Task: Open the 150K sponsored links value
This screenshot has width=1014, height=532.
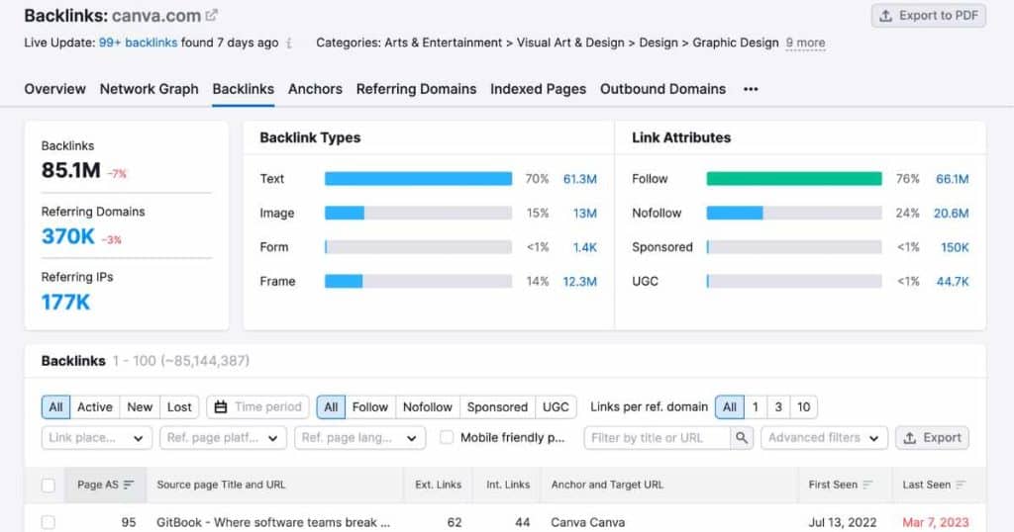Action: pos(955,247)
